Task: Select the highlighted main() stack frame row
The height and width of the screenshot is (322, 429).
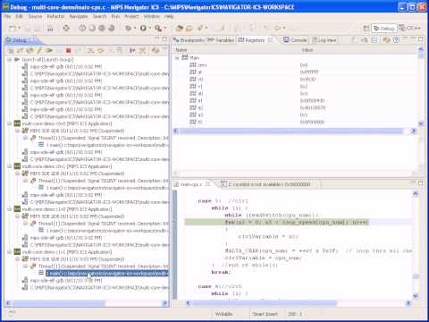Action: tap(107, 273)
